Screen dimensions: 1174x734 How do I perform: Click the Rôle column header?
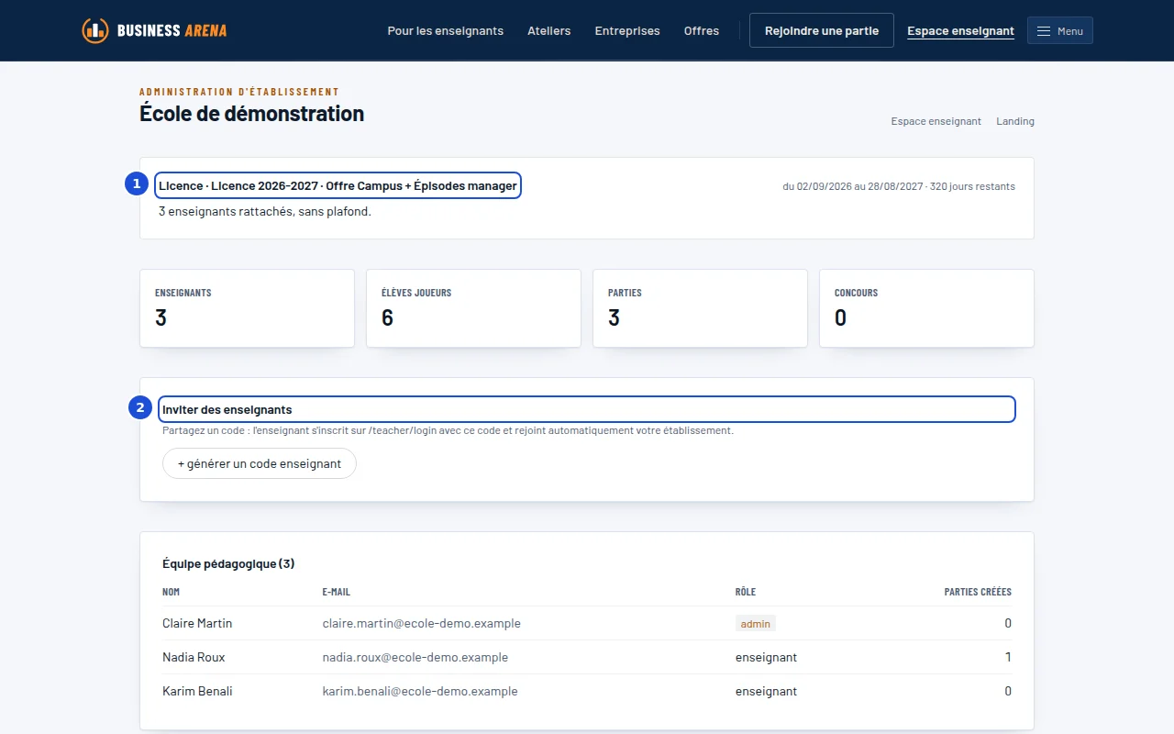[x=746, y=592]
